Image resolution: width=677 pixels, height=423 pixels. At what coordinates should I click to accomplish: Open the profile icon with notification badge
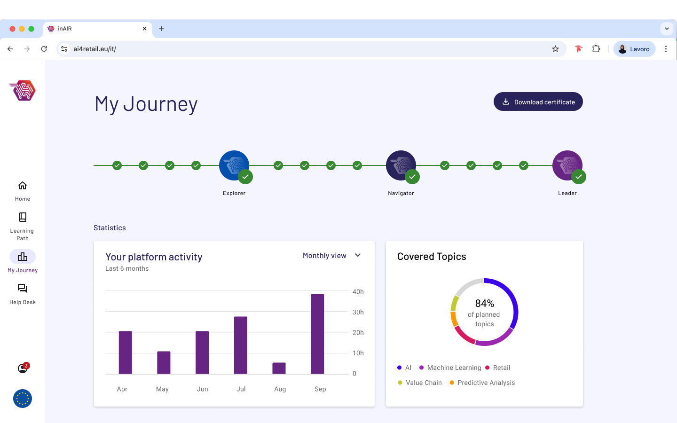point(23,368)
